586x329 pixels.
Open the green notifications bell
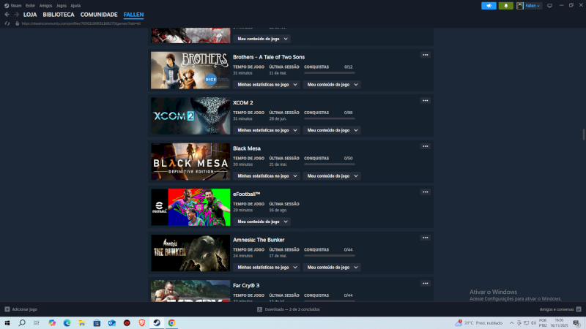click(505, 6)
